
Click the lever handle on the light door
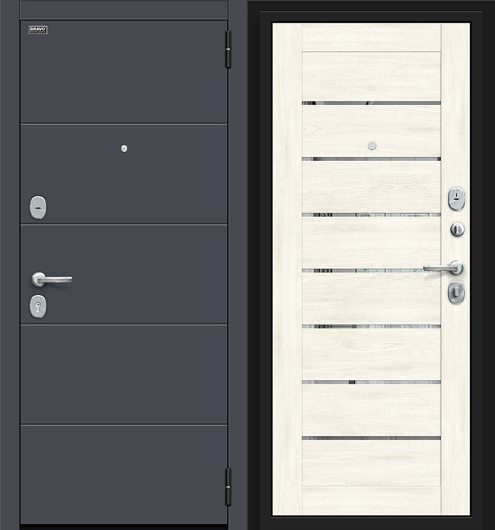tap(443, 268)
